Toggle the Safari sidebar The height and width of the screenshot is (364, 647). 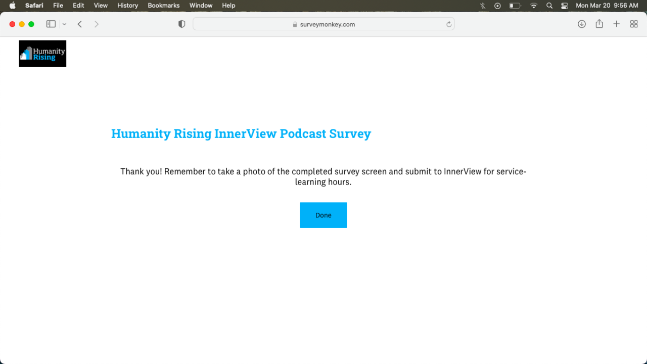pyautogui.click(x=51, y=24)
